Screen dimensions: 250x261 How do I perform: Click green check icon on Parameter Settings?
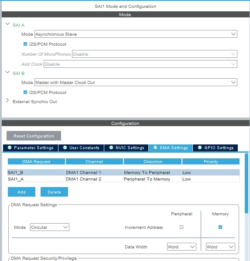click(x=10, y=147)
